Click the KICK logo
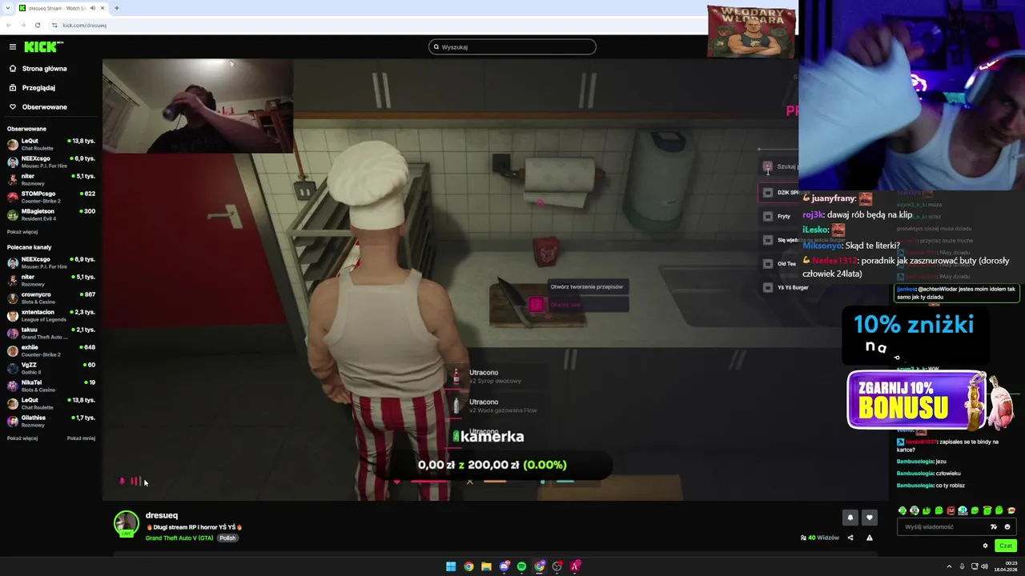This screenshot has width=1025, height=576. pos(43,47)
